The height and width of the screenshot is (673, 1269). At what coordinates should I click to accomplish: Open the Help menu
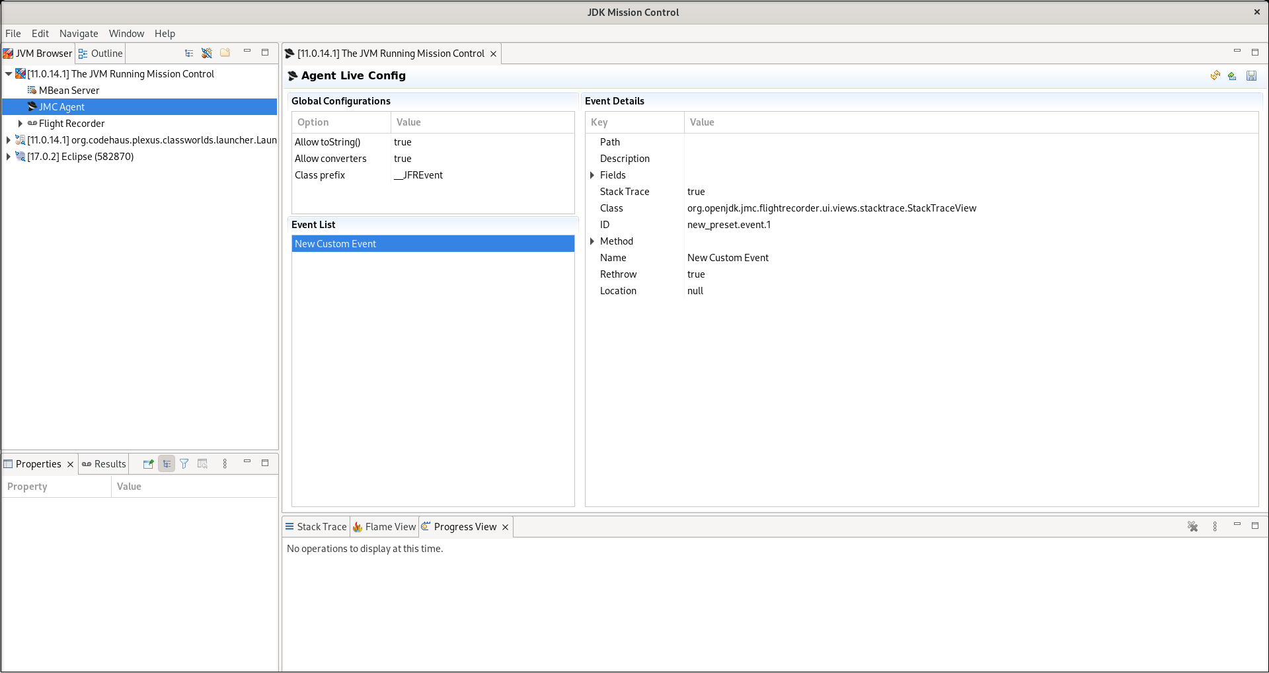click(165, 34)
